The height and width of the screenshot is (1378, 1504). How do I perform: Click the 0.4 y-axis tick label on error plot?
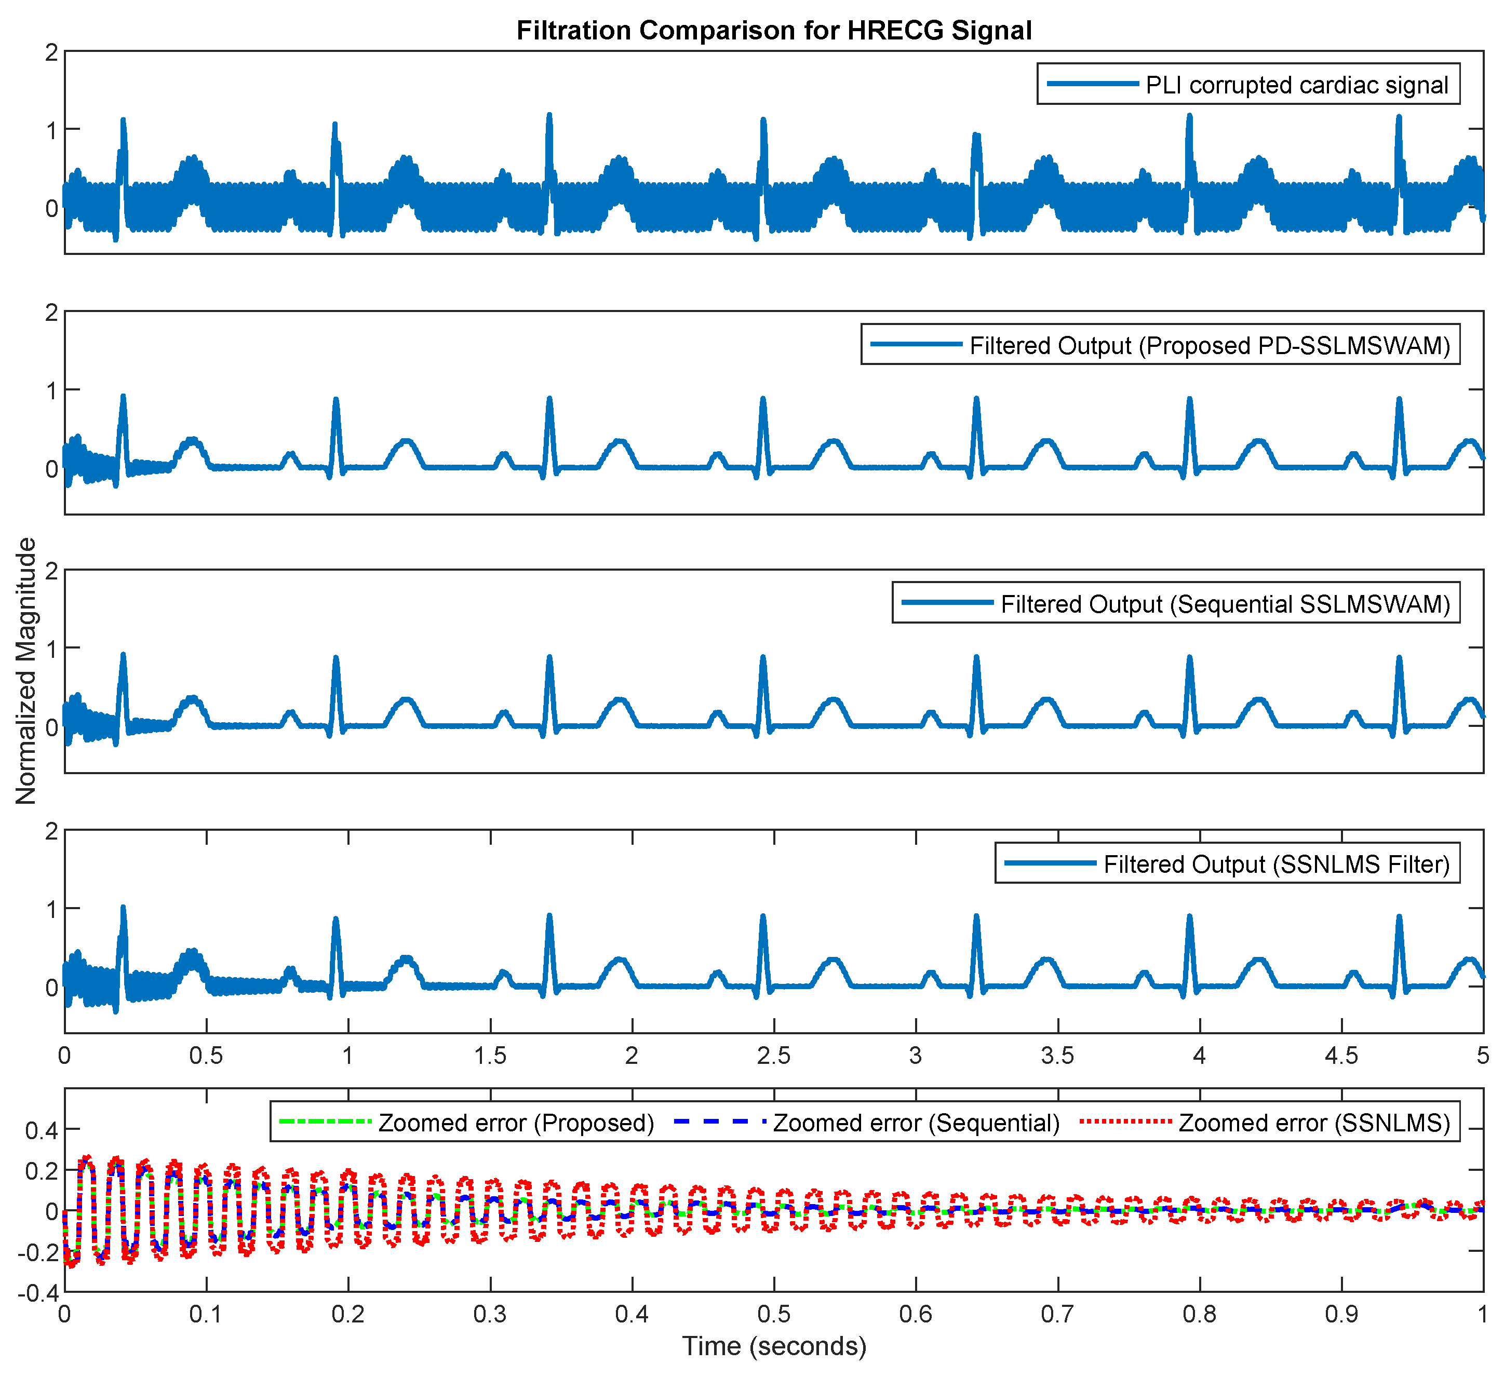pyautogui.click(x=41, y=1131)
